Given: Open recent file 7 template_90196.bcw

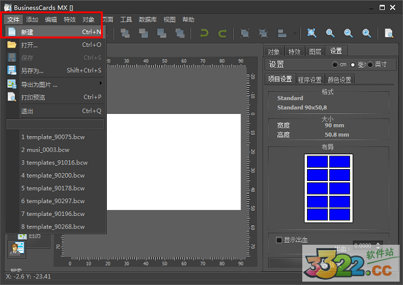Looking at the screenshot, I should [x=55, y=214].
